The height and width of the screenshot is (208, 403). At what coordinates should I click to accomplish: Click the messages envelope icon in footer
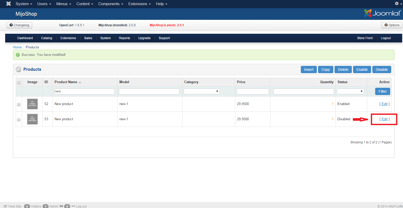point(61,206)
